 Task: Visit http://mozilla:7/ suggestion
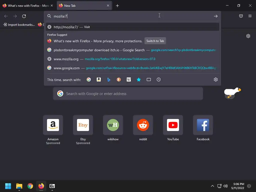(x=132, y=27)
